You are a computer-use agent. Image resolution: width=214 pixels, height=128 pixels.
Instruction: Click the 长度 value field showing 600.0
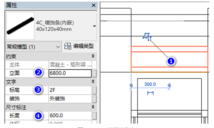[70, 116]
